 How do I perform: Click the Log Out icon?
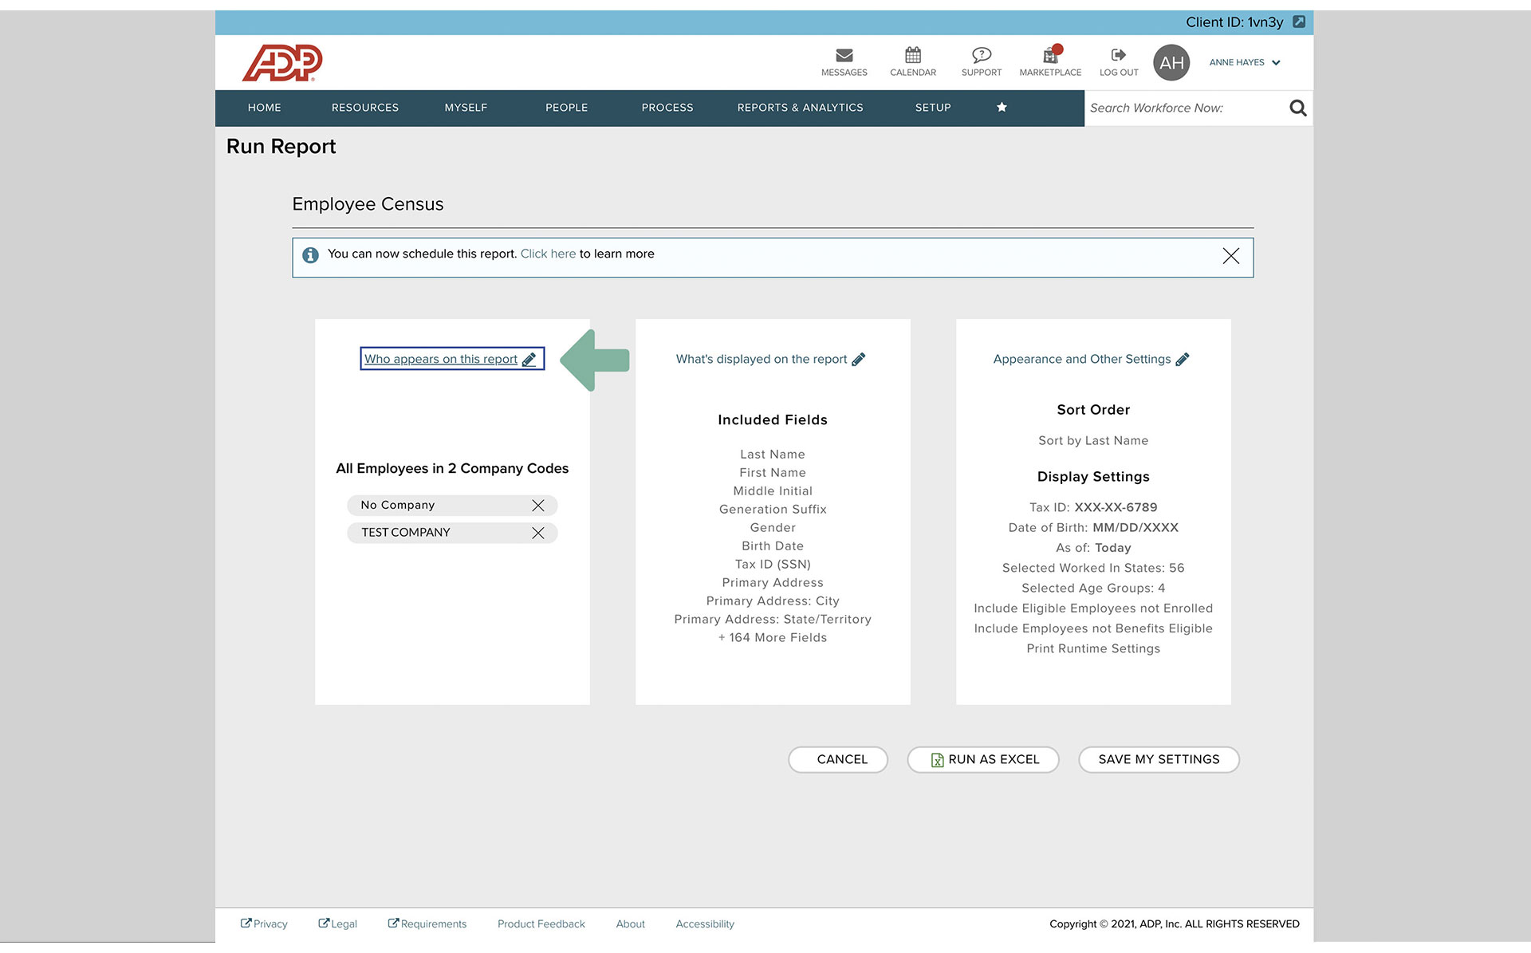click(1119, 55)
